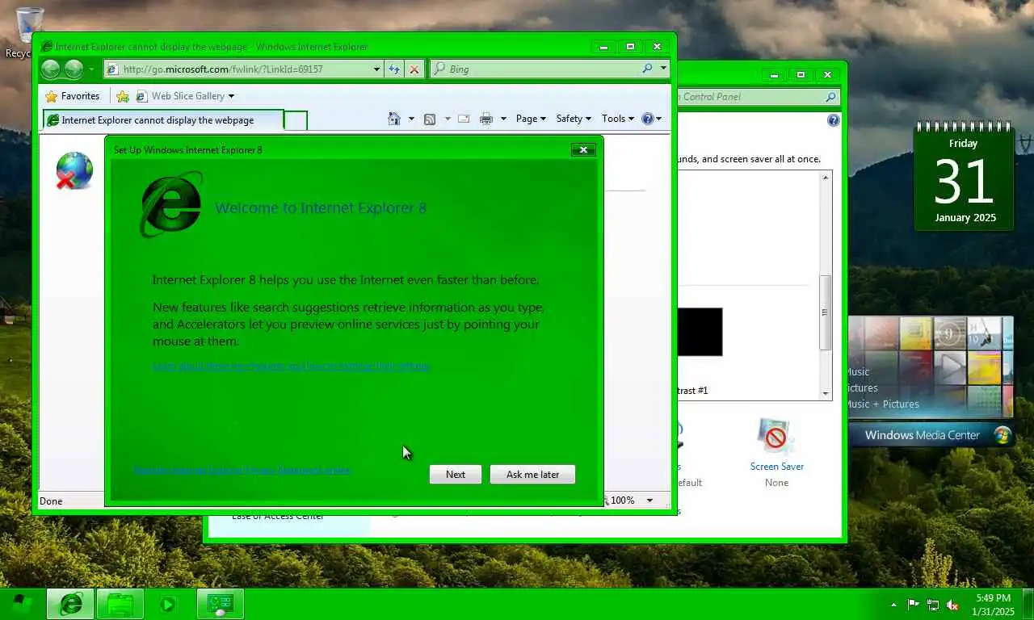Click the Show desktop button
The image size is (1034, 620).
[1028, 604]
